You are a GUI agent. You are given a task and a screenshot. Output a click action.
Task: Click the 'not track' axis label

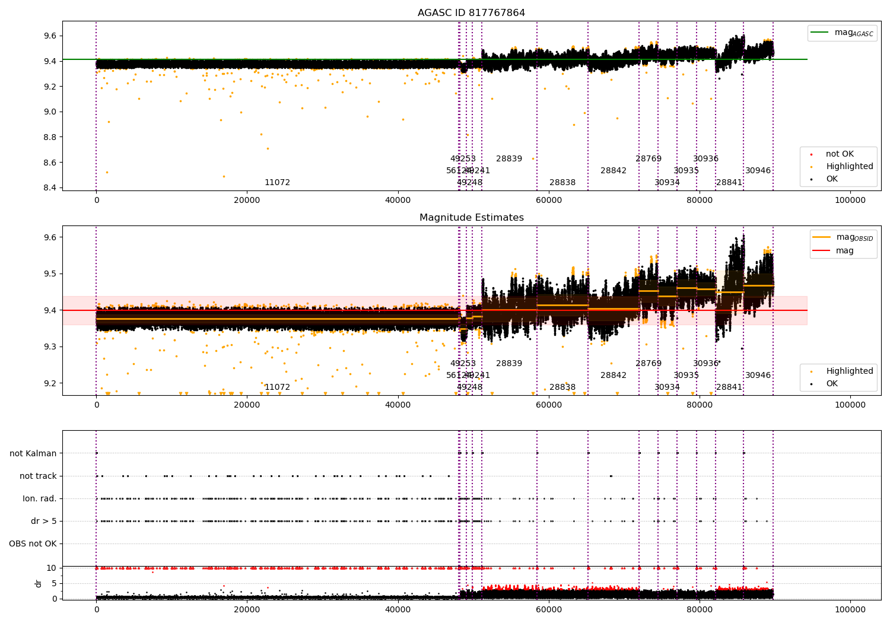(x=38, y=476)
